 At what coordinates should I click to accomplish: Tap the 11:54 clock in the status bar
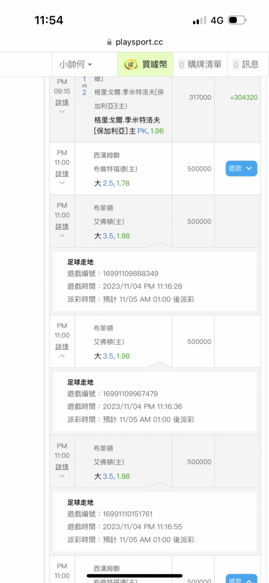[49, 20]
